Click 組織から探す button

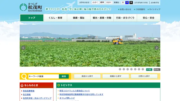point(116,76)
